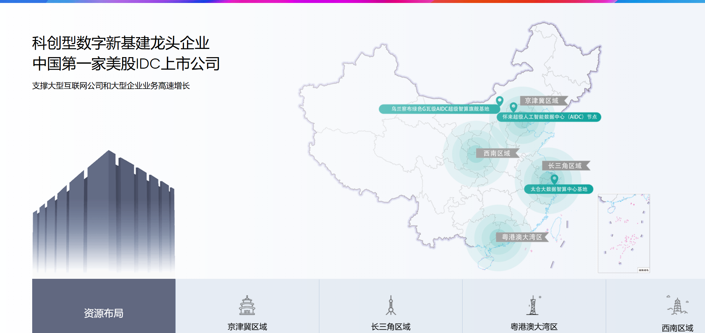The height and width of the screenshot is (333, 705).
Task: Click the Temple of Heaven icon
Action: coord(247,305)
